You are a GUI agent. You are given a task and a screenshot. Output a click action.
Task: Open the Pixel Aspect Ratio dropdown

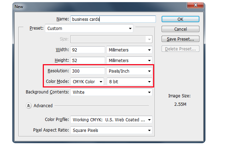[111, 130]
